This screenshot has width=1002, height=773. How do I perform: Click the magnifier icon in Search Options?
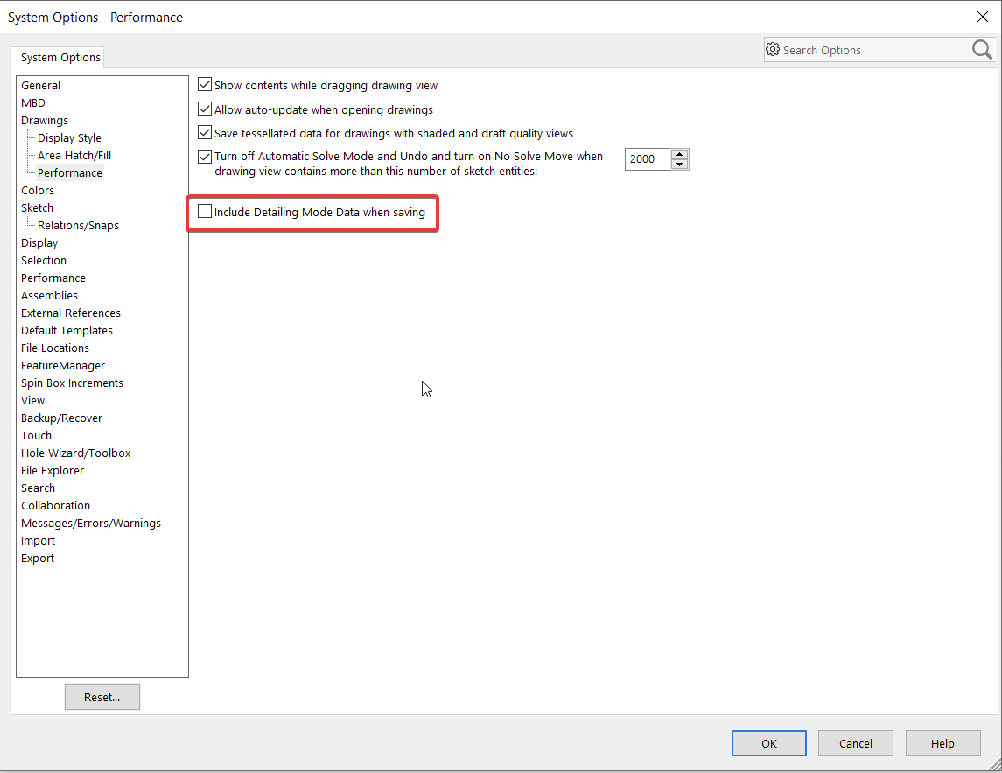coord(982,49)
